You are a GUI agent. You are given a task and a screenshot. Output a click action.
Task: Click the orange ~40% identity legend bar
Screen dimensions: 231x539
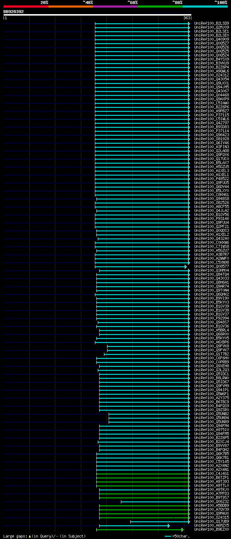point(71,7)
